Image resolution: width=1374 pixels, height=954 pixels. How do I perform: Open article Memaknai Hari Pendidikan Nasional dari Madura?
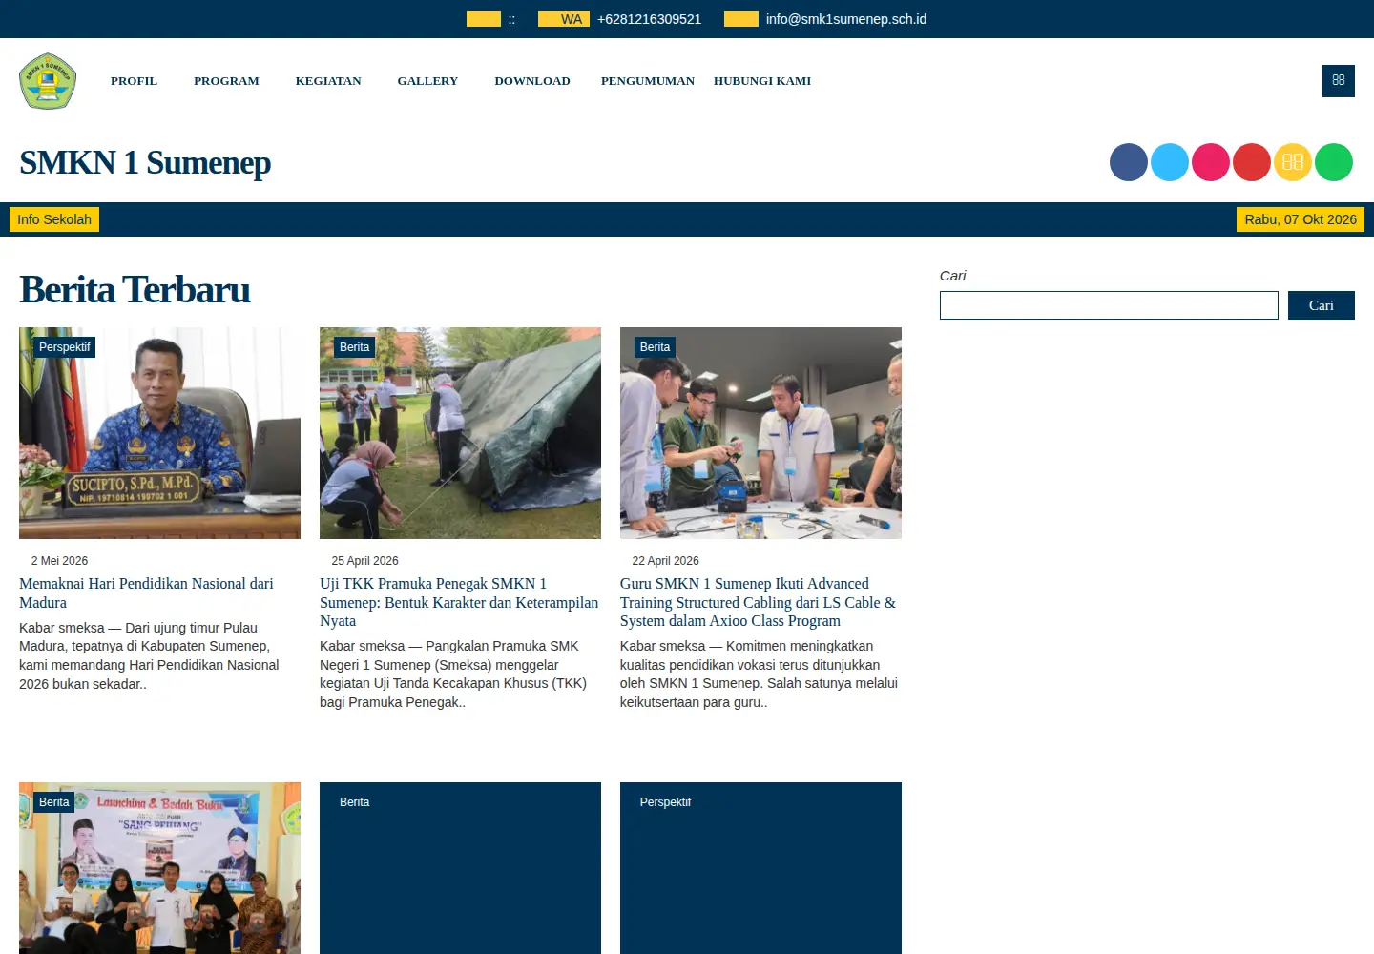(146, 593)
